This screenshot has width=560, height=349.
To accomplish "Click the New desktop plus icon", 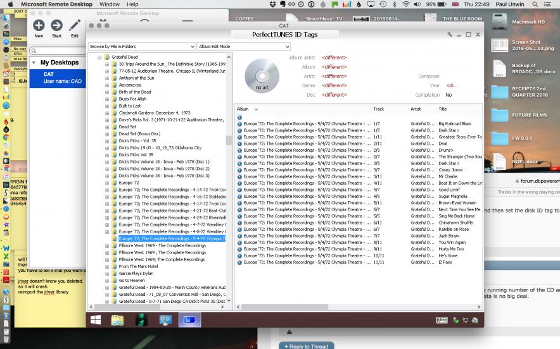I will pos(39,25).
